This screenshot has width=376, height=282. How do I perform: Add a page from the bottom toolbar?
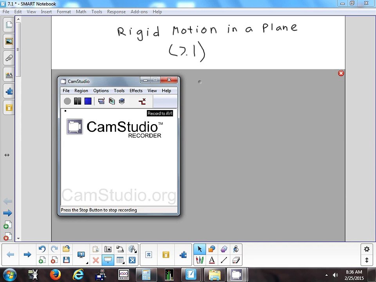coord(42,260)
